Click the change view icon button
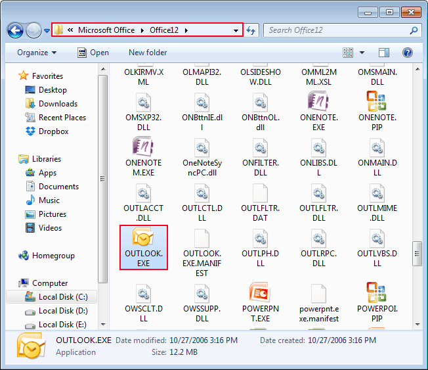Screen dimensions: 428x370 pyautogui.click(x=348, y=53)
